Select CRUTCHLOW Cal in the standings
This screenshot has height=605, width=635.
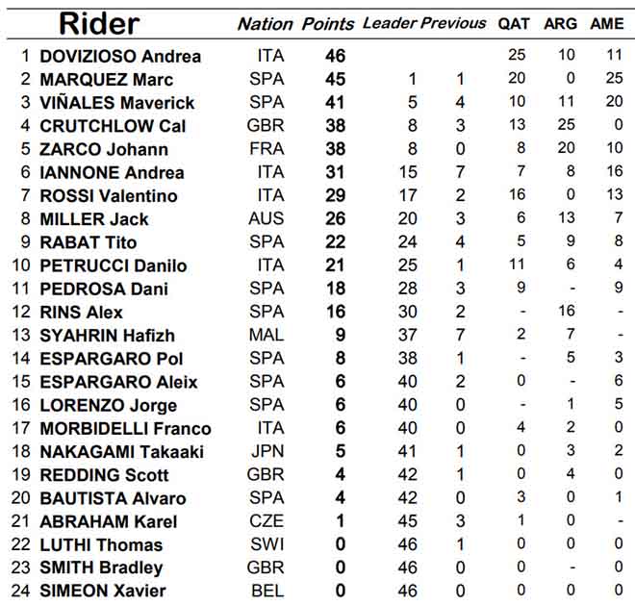point(113,126)
